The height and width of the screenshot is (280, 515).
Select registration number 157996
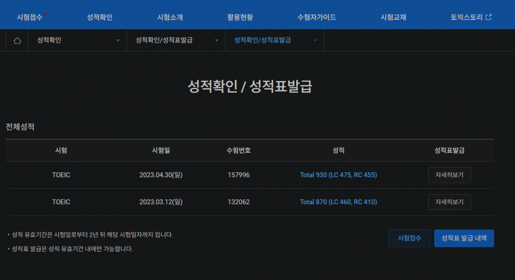(x=239, y=175)
